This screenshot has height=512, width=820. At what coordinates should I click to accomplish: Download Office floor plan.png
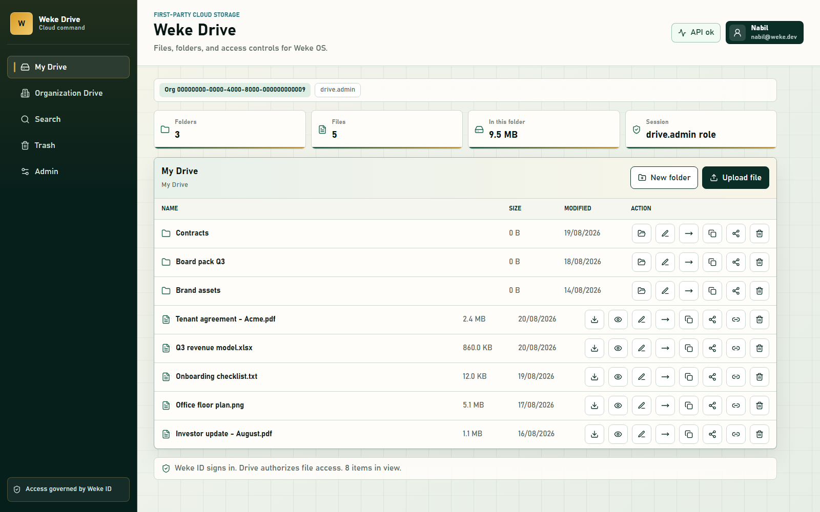[594, 406]
